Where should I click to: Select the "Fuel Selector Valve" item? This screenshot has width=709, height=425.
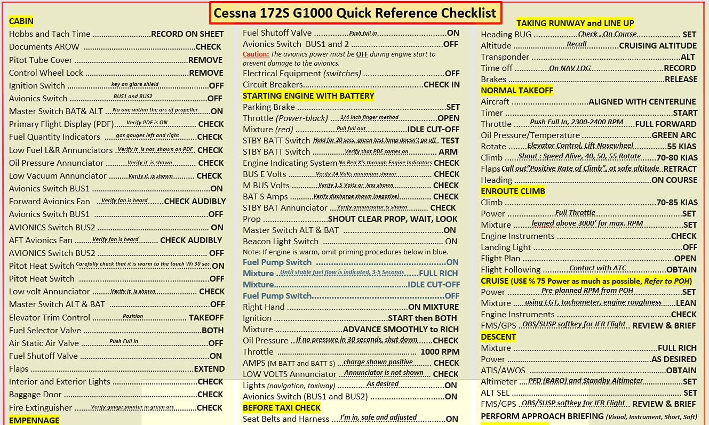point(116,331)
